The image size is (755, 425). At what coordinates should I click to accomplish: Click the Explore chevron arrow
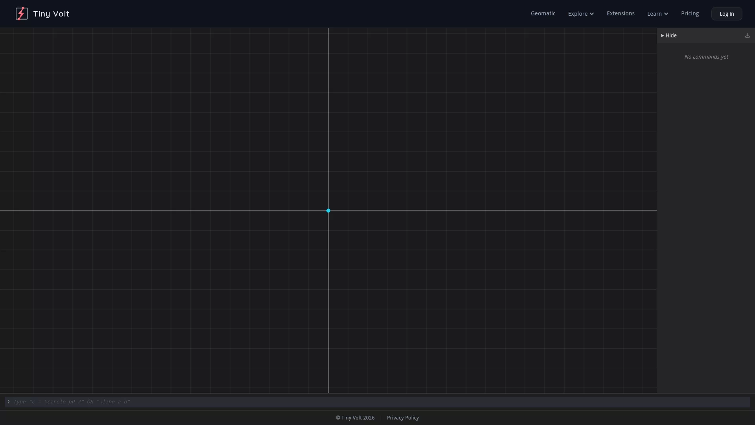(x=592, y=14)
